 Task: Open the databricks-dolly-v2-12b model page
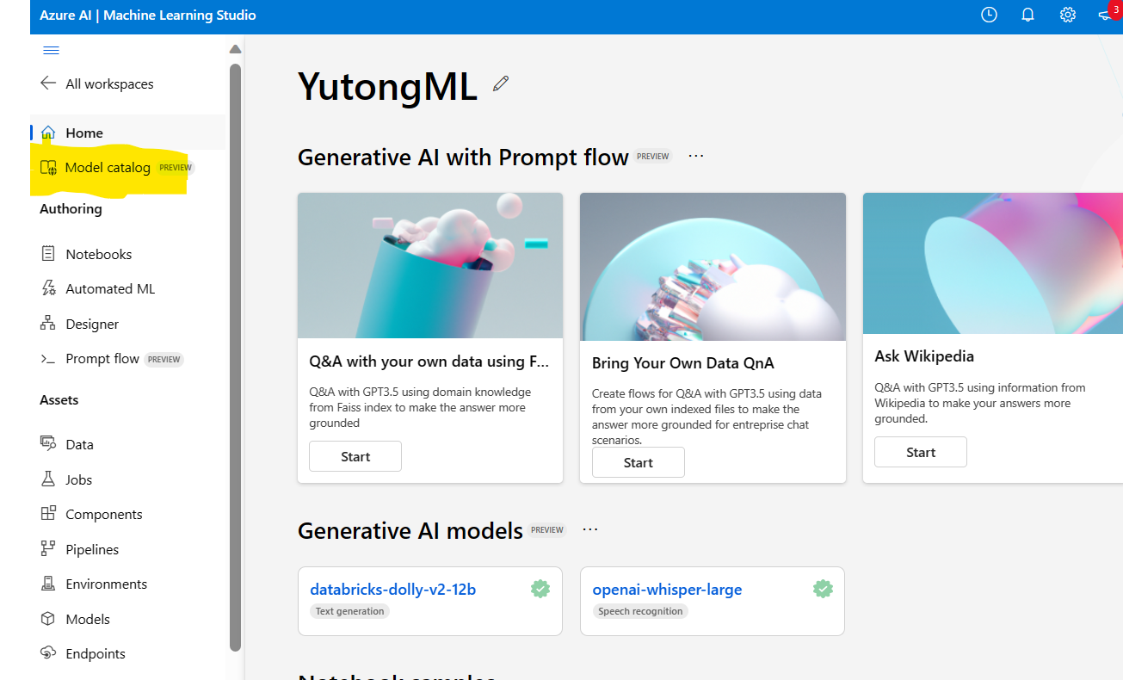(x=392, y=589)
